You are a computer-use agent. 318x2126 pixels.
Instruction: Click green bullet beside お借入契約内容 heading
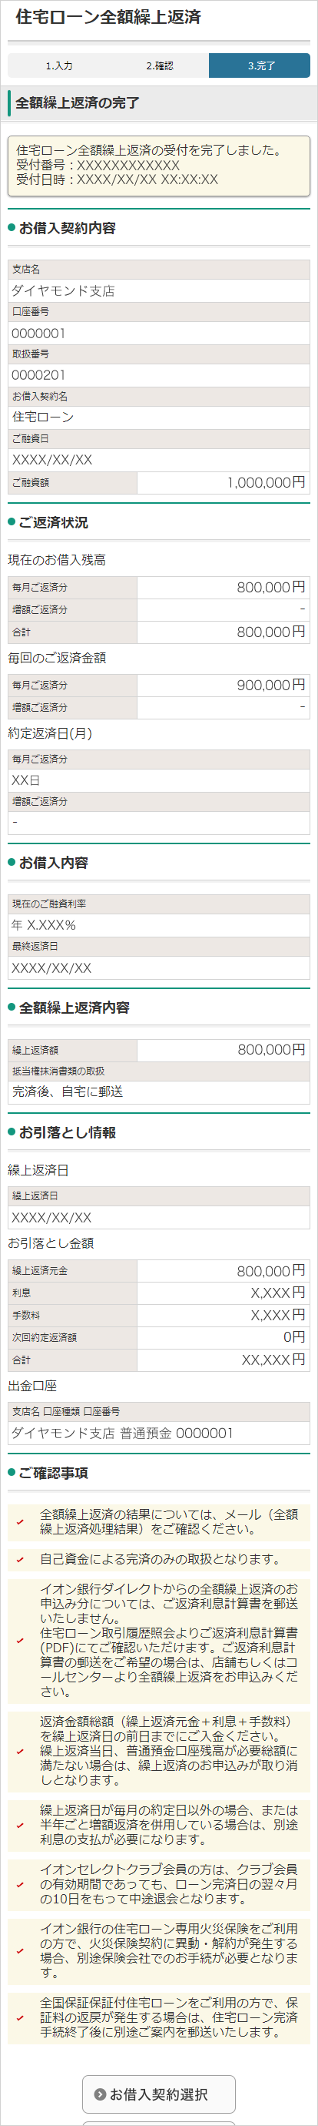pos(12,228)
